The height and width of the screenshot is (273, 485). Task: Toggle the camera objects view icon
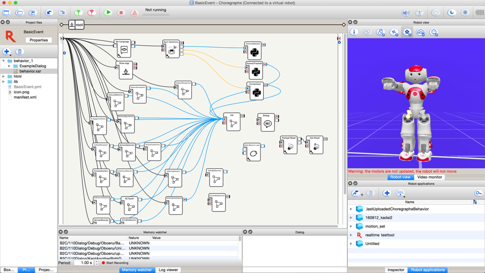tap(380, 32)
